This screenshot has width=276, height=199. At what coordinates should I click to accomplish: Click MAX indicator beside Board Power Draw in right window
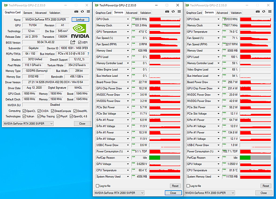point(224,81)
